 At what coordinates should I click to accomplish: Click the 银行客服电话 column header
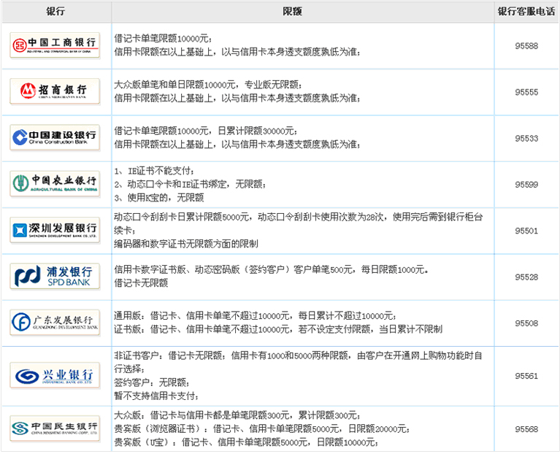pyautogui.click(x=526, y=12)
